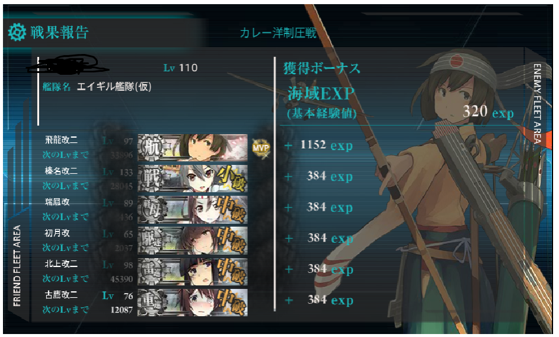Image resolution: width=559 pixels, height=337 pixels.
Task: Click the 小破 damage badge on 榛名改二
Action: pos(232,178)
